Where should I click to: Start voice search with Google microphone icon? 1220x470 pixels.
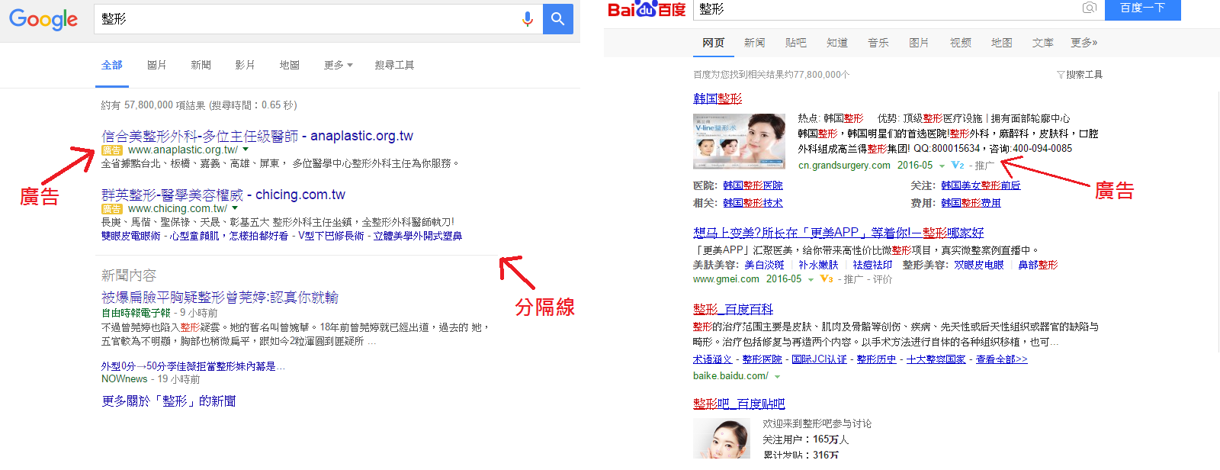[x=527, y=19]
